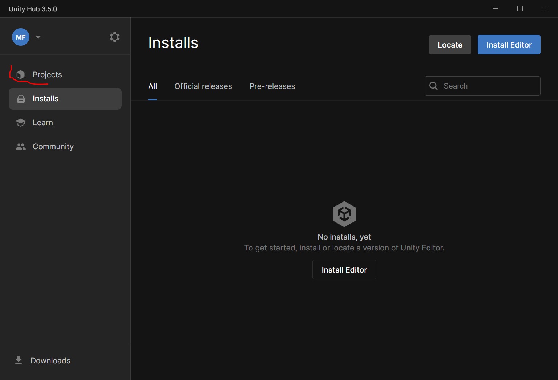Expand the account dropdown arrow
This screenshot has height=380, width=558.
(x=38, y=37)
